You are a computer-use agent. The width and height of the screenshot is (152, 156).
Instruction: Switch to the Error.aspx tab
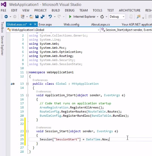coord(45,25)
